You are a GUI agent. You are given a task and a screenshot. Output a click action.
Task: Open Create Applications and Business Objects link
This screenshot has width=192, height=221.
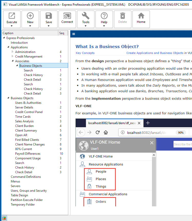[x=155, y=53]
